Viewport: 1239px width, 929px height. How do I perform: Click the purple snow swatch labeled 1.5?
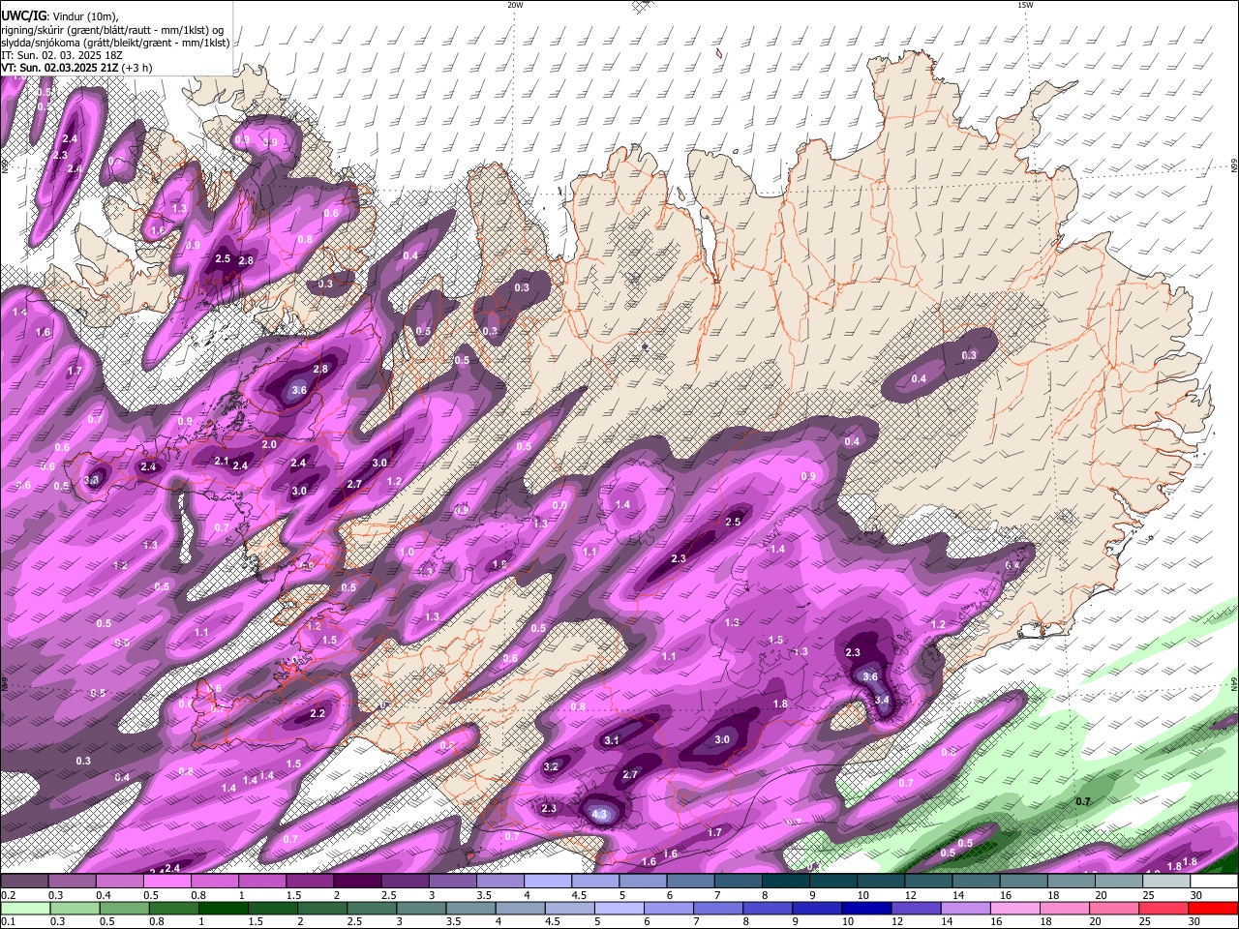pyautogui.click(x=309, y=882)
